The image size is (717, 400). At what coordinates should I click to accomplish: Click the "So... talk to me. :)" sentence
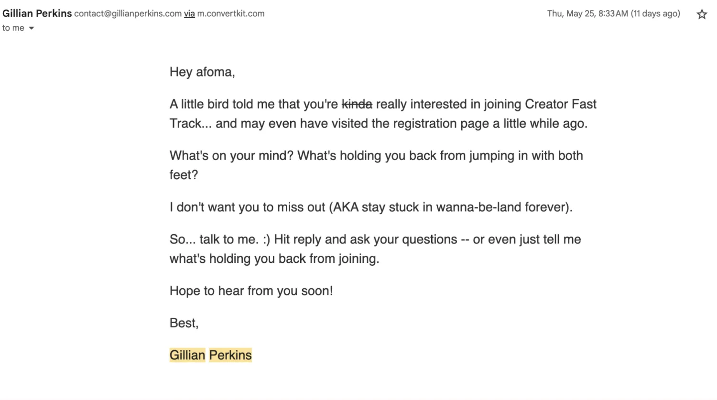[x=219, y=239]
